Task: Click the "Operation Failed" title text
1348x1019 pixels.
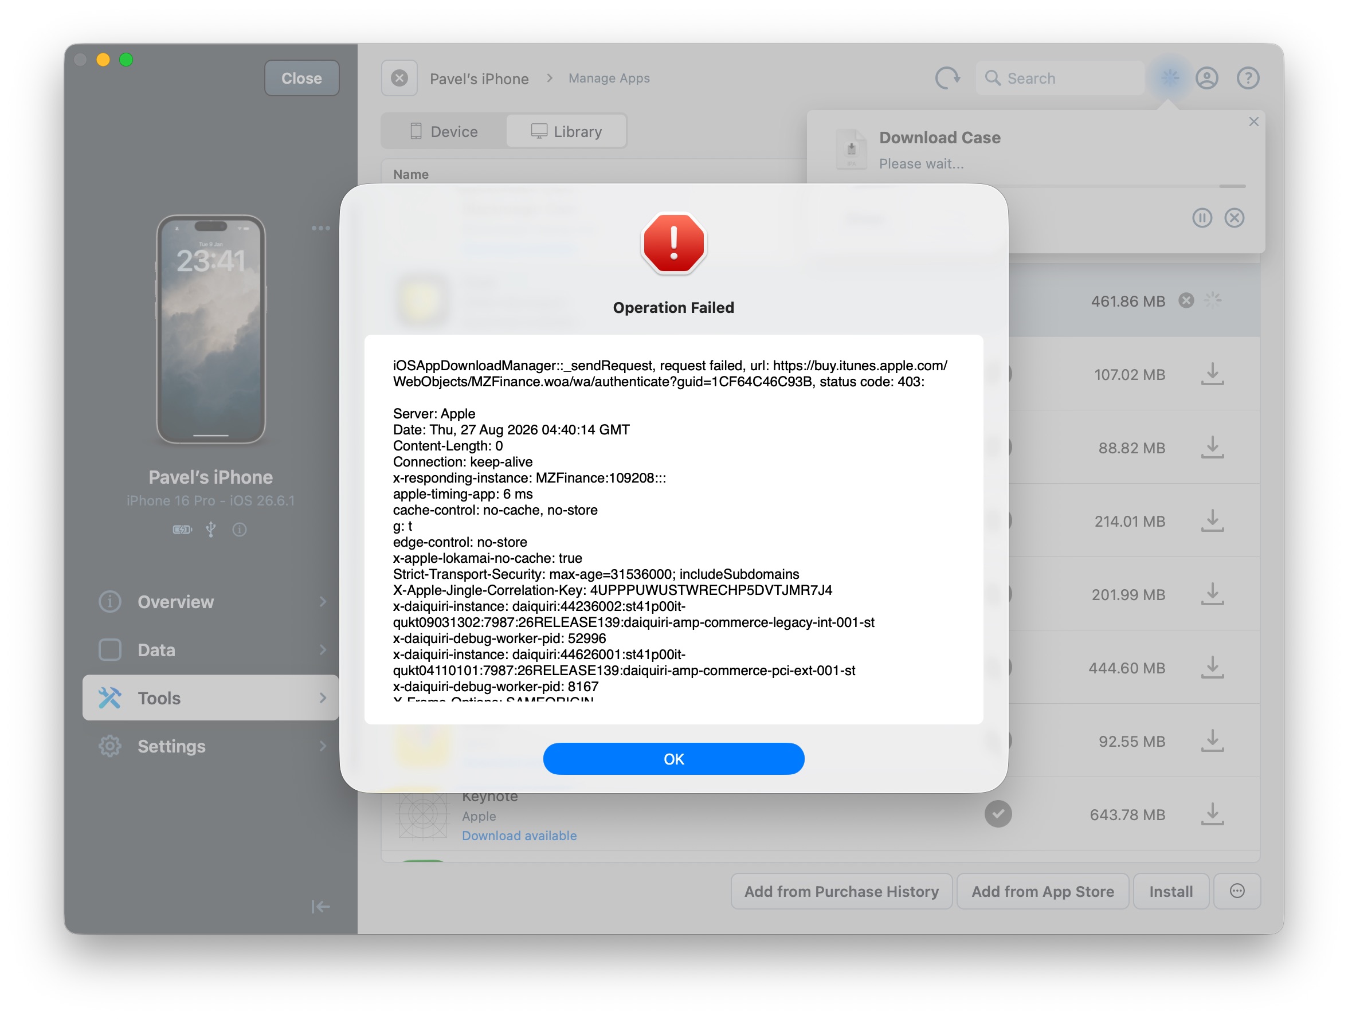Action: click(673, 308)
